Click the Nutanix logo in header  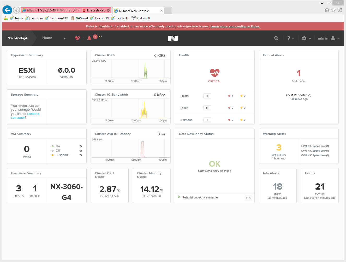173,38
